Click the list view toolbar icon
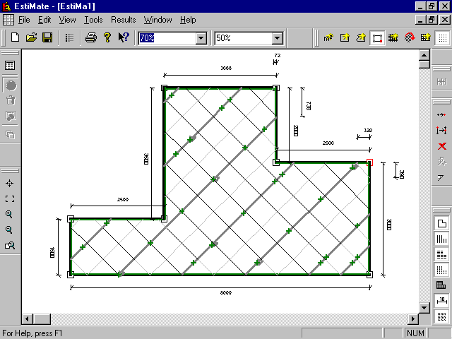Image resolution: width=452 pixels, height=339 pixels. coord(69,37)
